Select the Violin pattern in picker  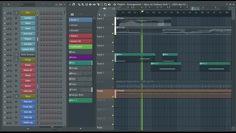tap(81, 57)
